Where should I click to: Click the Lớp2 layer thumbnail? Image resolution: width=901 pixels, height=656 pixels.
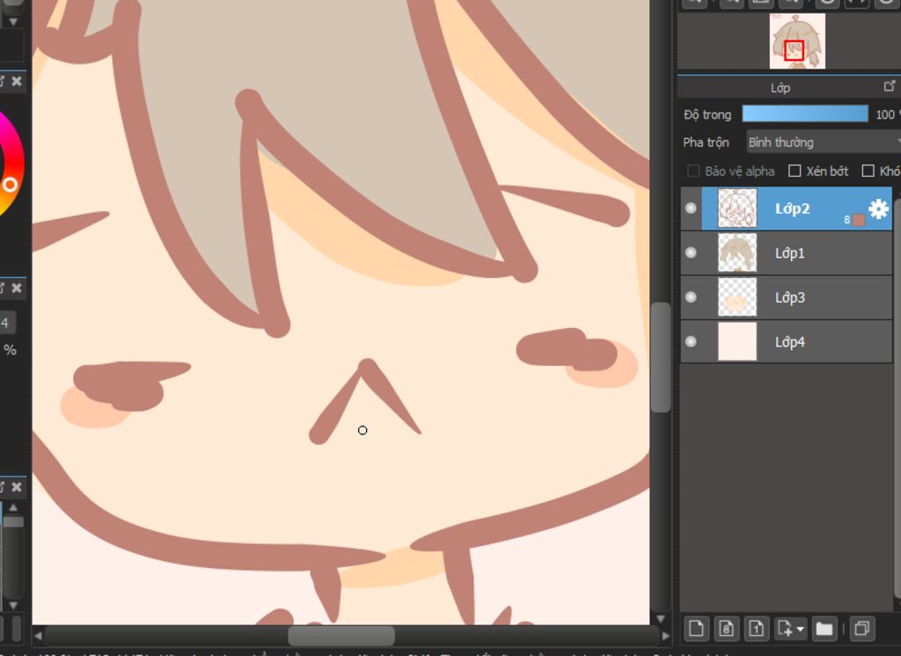(737, 208)
